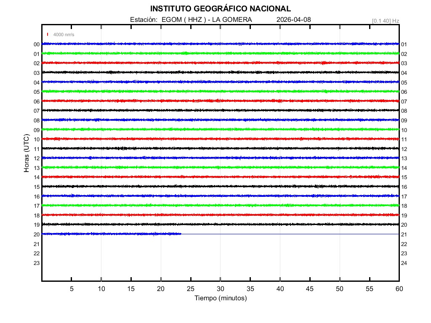Click the INSTITUTO GEOGRÁFICO NACIONAL title
Image resolution: width=431 pixels, height=323 pixels.
click(220, 8)
